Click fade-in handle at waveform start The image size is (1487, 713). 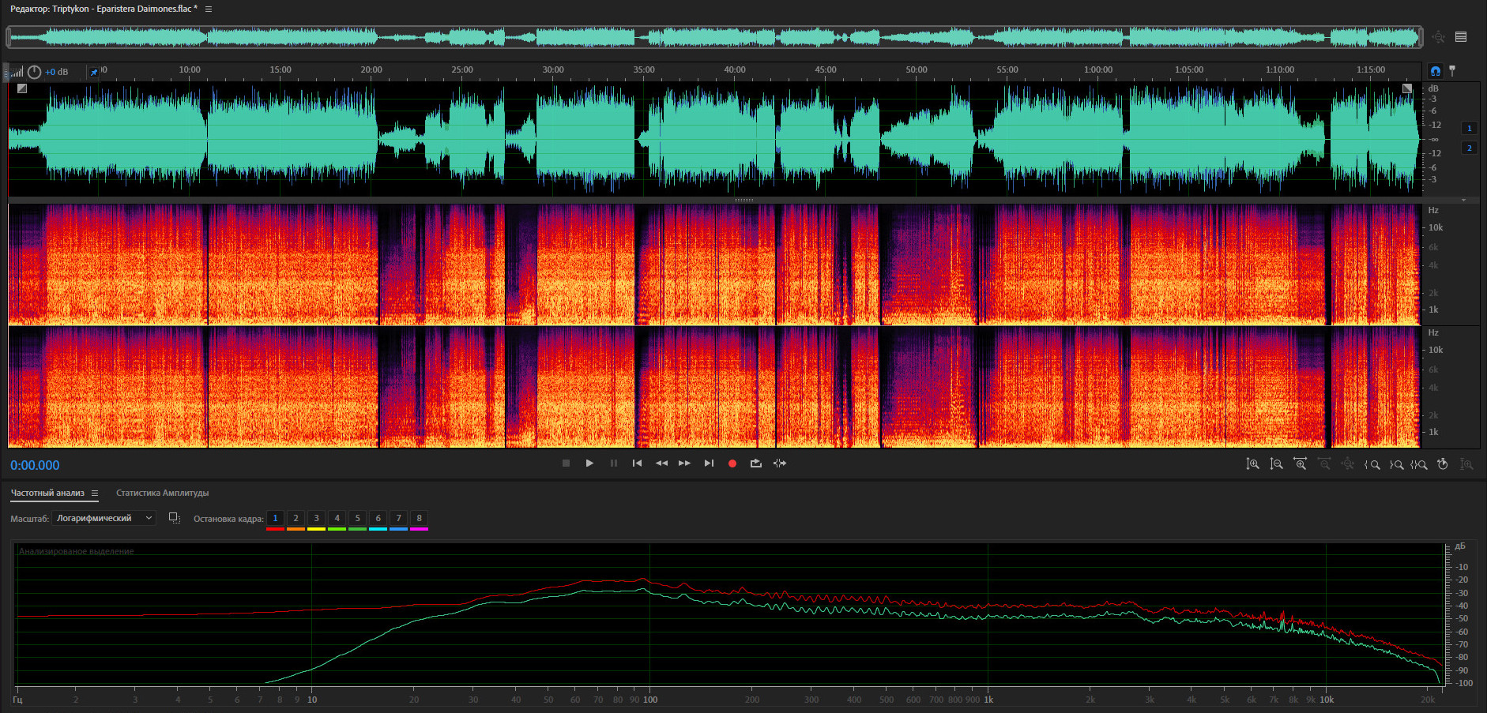(22, 88)
